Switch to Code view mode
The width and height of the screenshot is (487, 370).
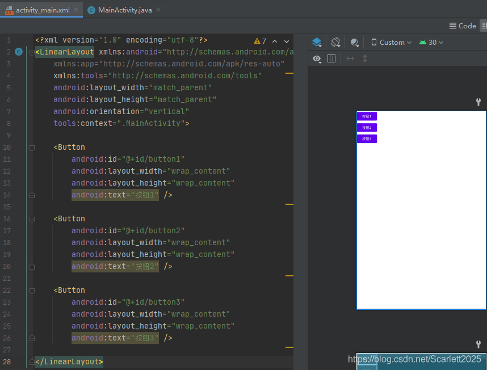463,26
